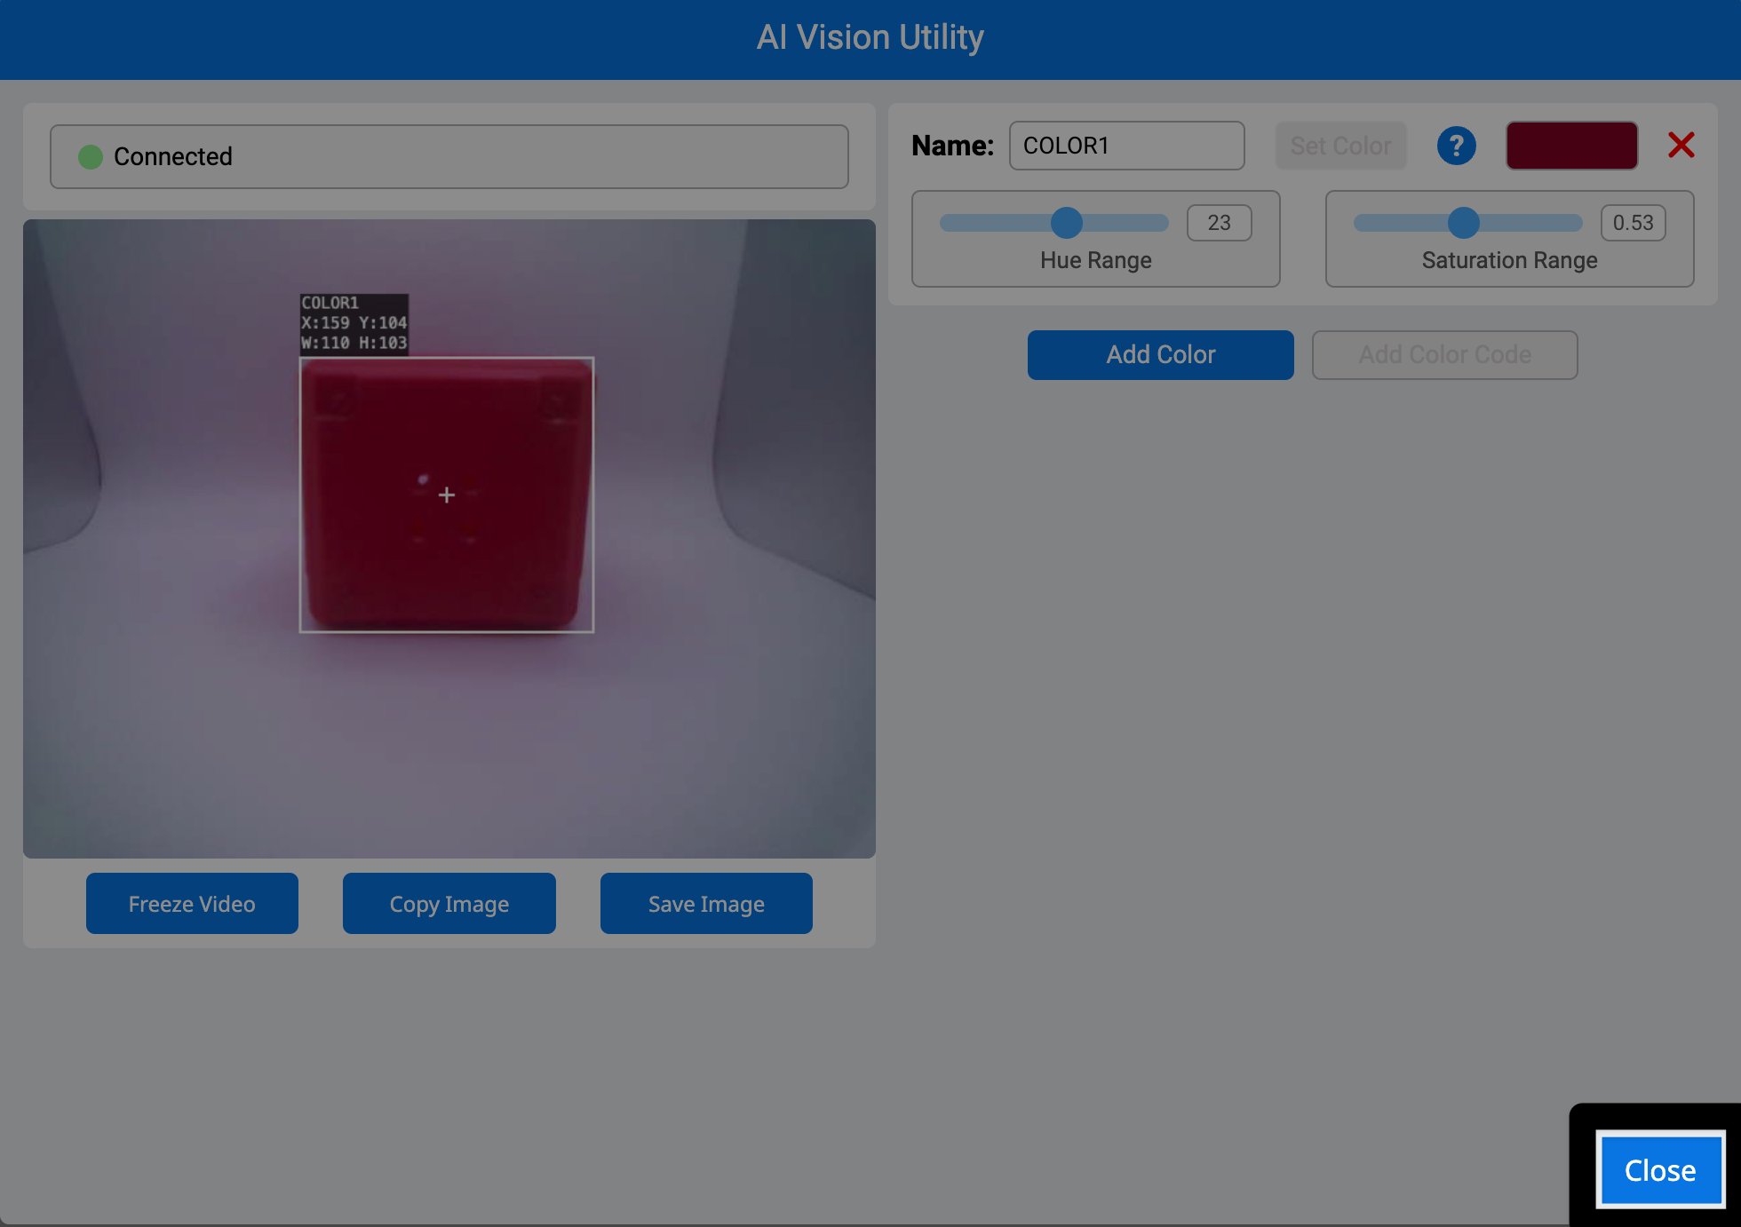1741x1227 pixels.
Task: Click the Set Color button
Action: (1340, 145)
